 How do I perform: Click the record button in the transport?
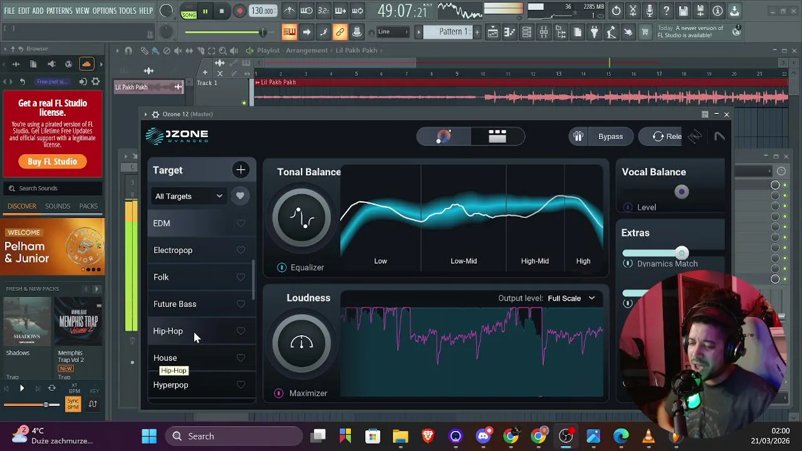(x=240, y=11)
